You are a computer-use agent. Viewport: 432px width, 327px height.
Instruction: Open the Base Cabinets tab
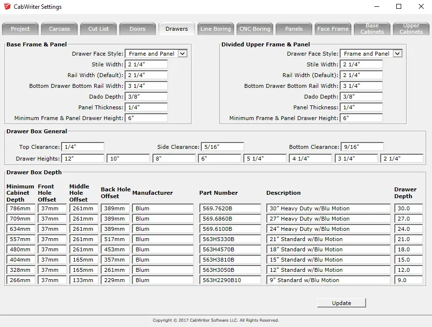pyautogui.click(x=372, y=29)
